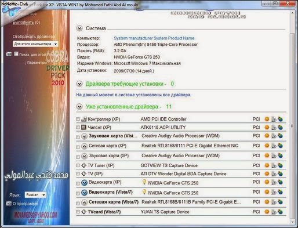298x228 pixels.
Task: Click the vertical scrollbar thumb
Action: 292,126
